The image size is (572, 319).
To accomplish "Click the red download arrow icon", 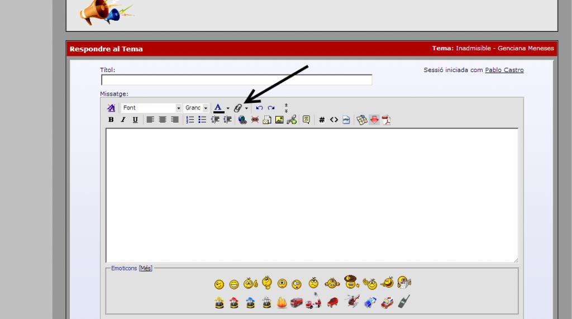I will [x=374, y=120].
